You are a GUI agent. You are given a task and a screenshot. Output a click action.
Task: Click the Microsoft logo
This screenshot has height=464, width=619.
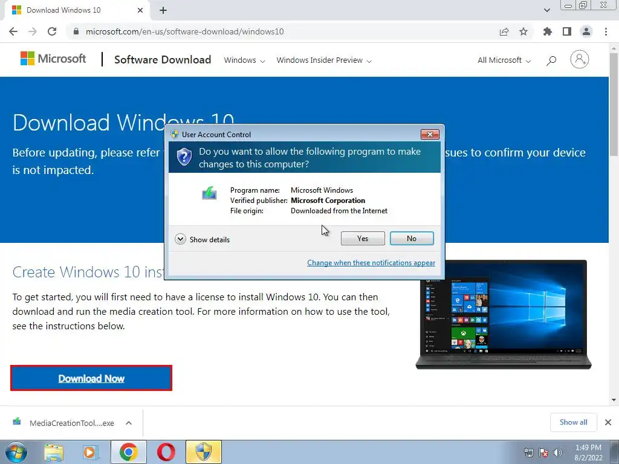tap(53, 59)
